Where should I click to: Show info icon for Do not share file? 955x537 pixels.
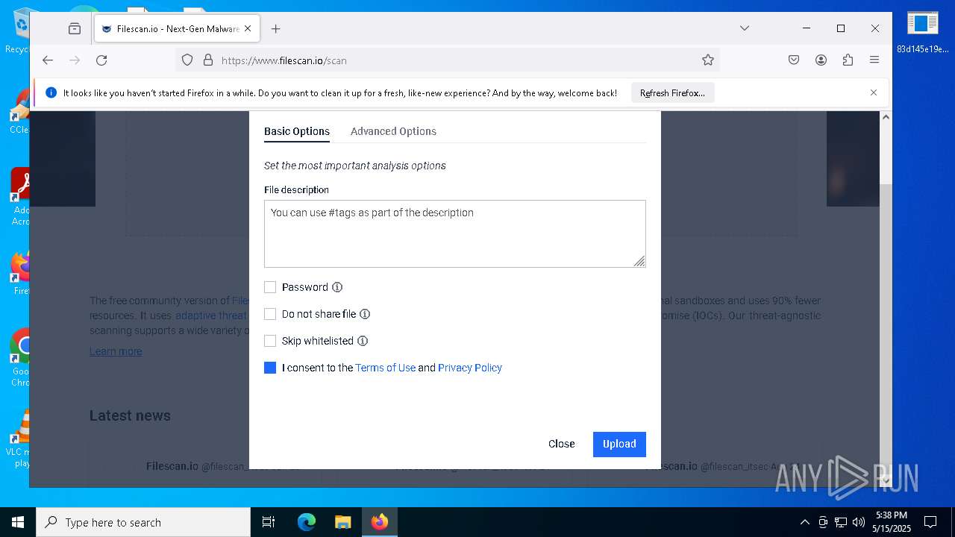[x=365, y=314]
